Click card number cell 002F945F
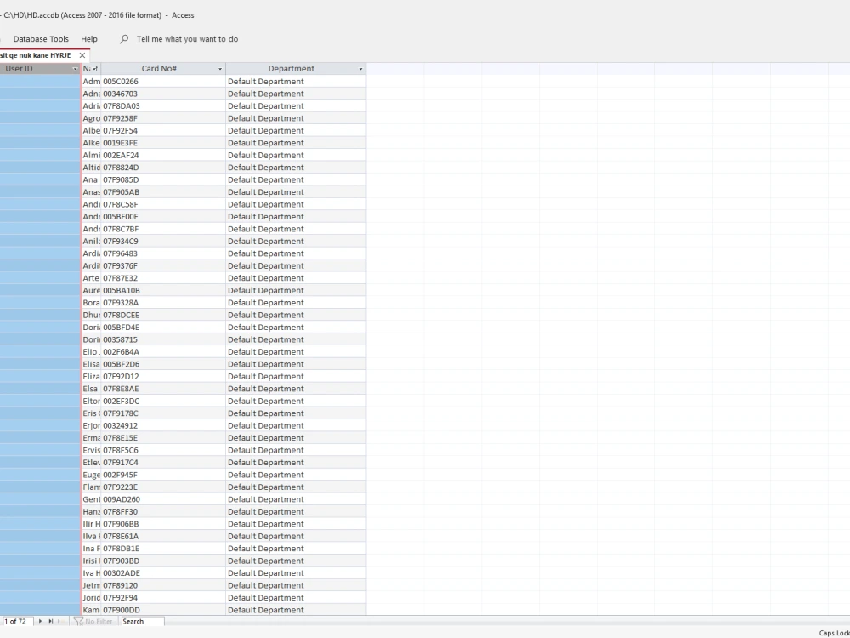Image resolution: width=850 pixels, height=638 pixels. click(163, 475)
